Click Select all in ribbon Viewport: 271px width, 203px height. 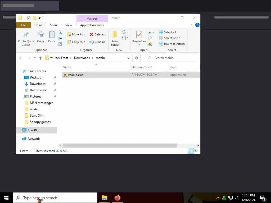(x=168, y=32)
